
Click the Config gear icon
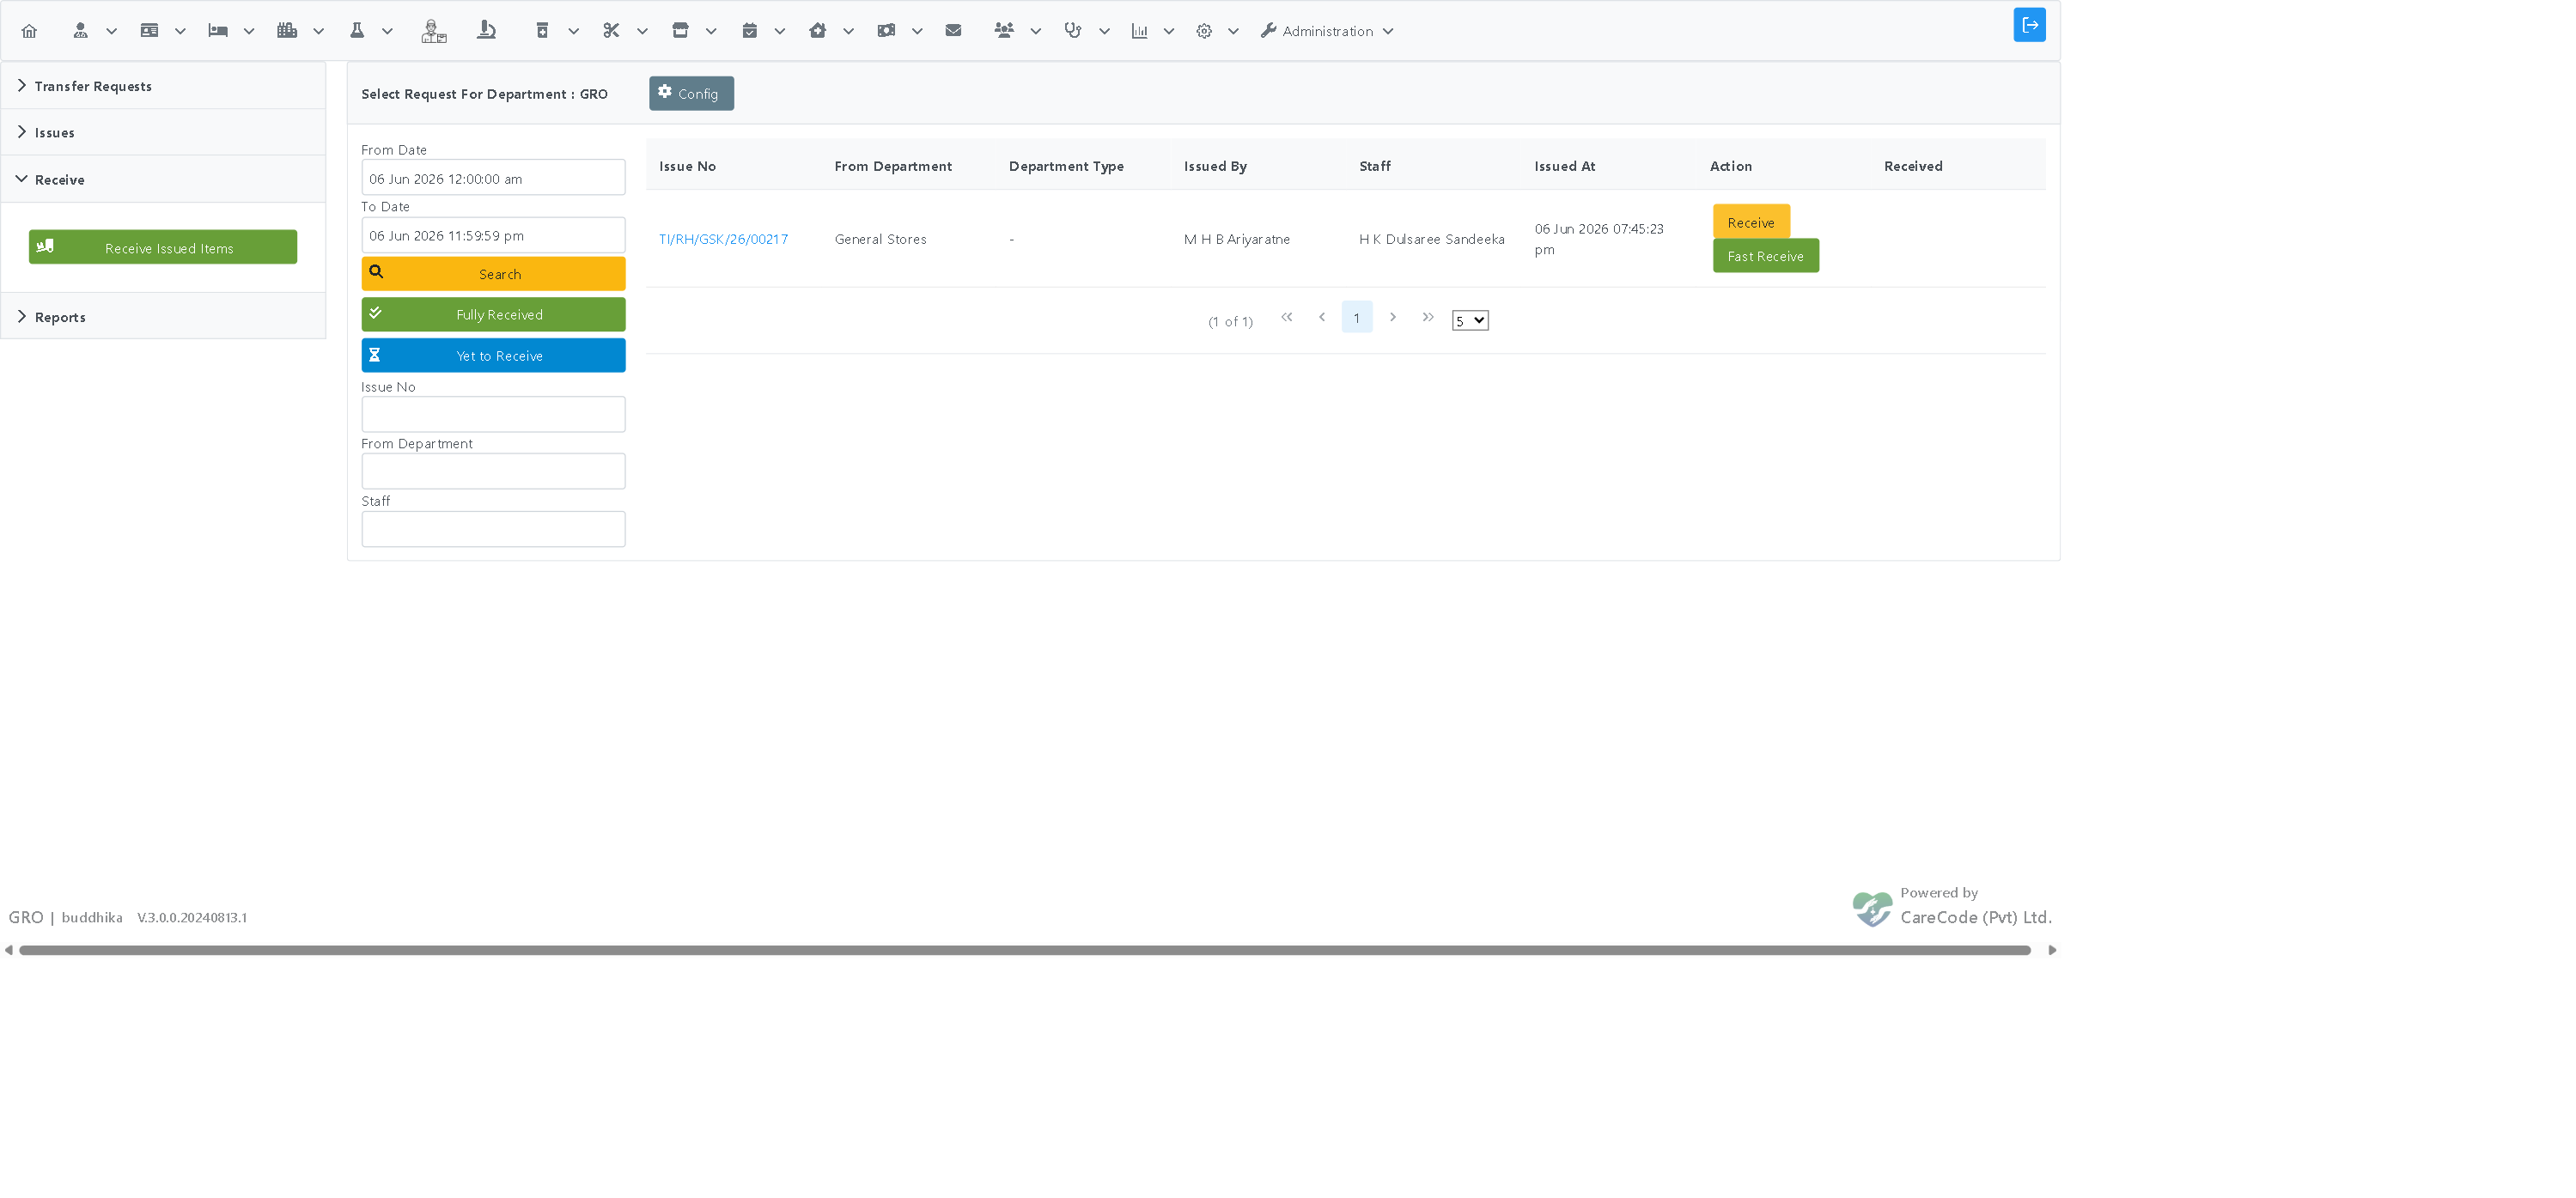pyautogui.click(x=665, y=92)
